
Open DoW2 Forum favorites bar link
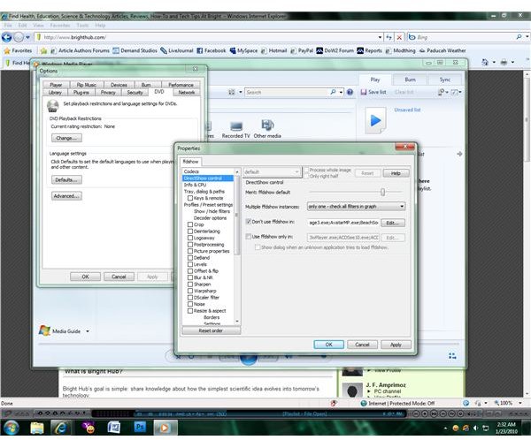[x=335, y=50]
